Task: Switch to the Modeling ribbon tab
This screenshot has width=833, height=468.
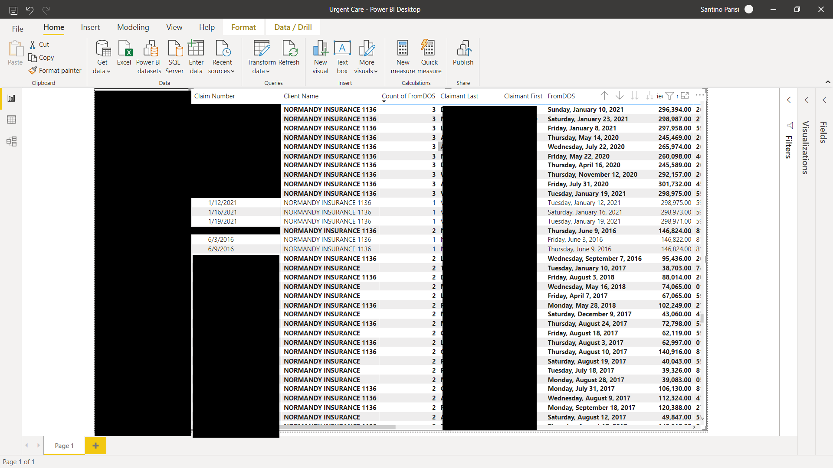Action: [133, 27]
